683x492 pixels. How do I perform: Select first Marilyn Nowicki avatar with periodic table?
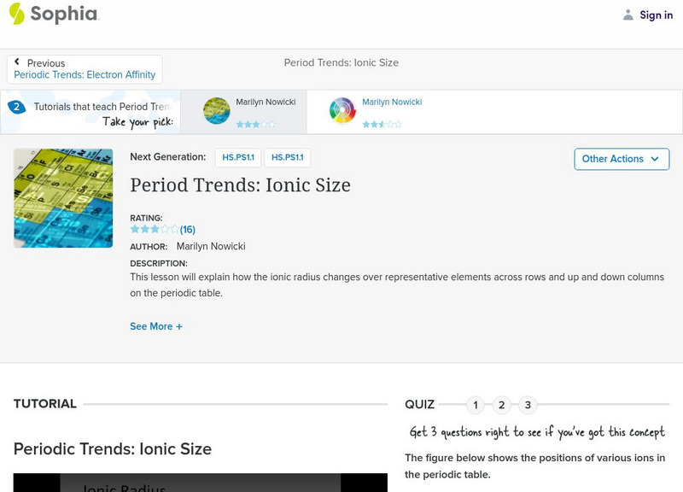pos(217,111)
